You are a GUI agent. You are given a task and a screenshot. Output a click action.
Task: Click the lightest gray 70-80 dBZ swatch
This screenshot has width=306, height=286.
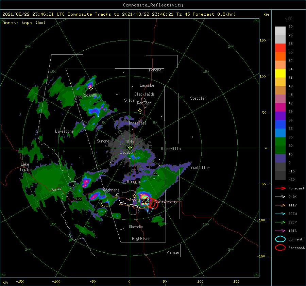tap(280, 31)
